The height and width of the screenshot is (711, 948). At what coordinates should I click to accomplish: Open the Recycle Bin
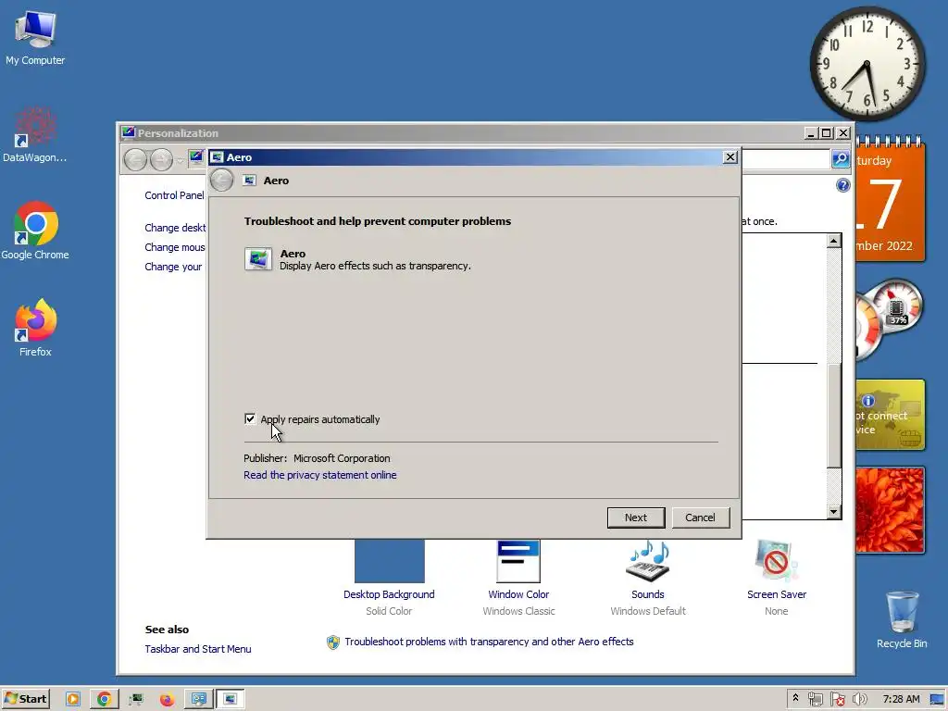pos(902,619)
